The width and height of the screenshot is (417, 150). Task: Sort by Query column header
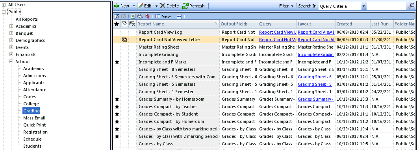(277, 24)
